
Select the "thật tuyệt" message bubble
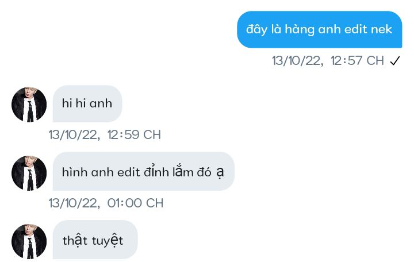95,240
